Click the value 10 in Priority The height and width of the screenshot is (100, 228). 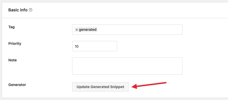point(77,46)
